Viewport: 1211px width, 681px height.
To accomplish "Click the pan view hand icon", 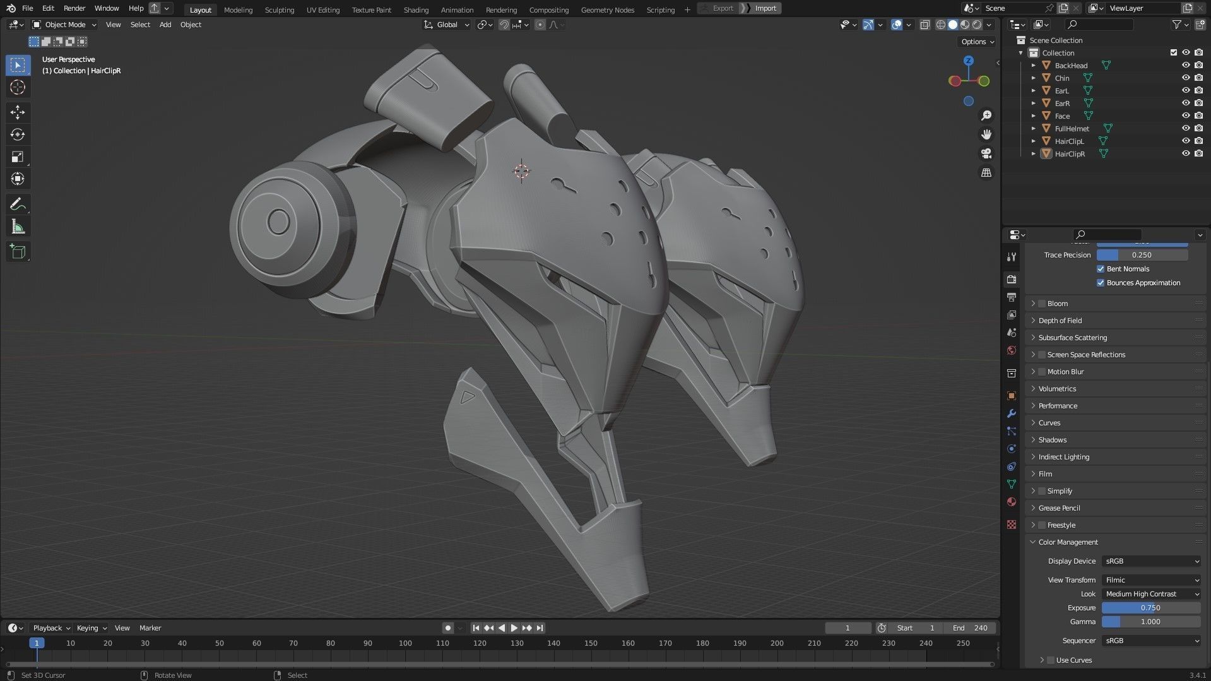I will tap(986, 134).
